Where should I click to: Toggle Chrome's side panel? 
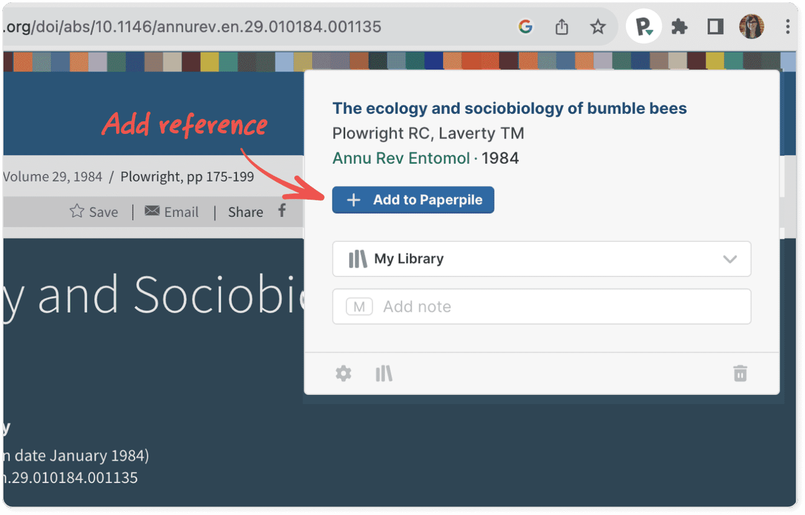(x=716, y=26)
